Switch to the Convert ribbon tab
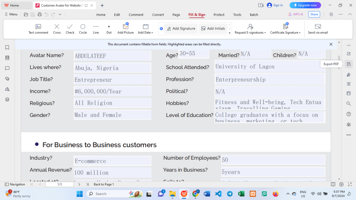Screen dimensions: 356x200 coord(158,15)
